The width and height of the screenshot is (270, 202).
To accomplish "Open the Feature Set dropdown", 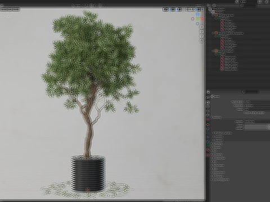I will point(257,105).
